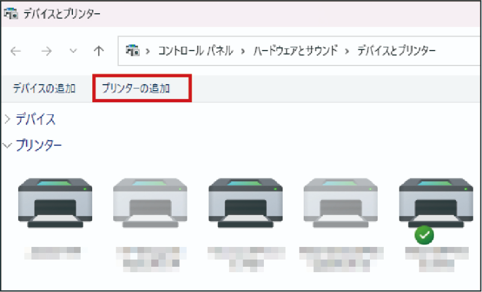Select the third printer icon

(x=245, y=202)
